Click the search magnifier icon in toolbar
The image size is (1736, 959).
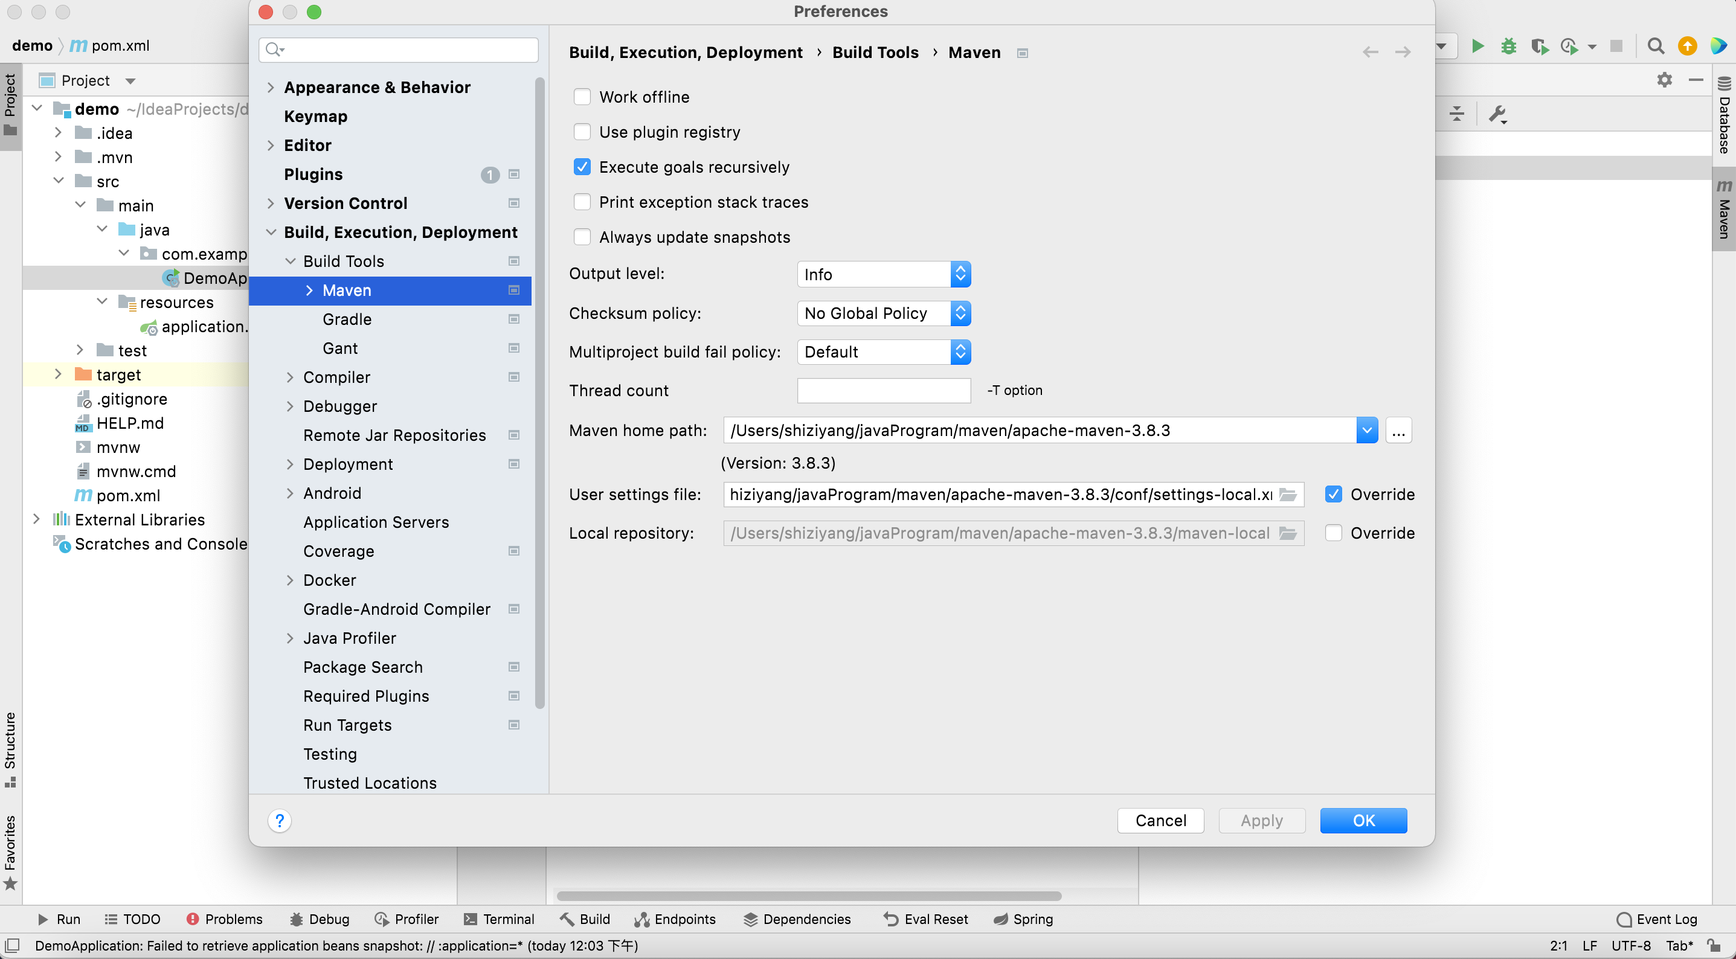[x=1655, y=46]
